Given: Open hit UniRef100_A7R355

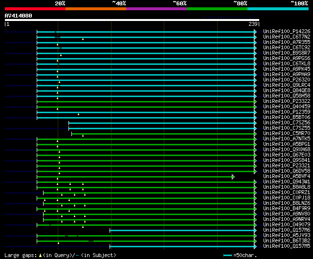Looking at the screenshot, I should coord(287,42).
